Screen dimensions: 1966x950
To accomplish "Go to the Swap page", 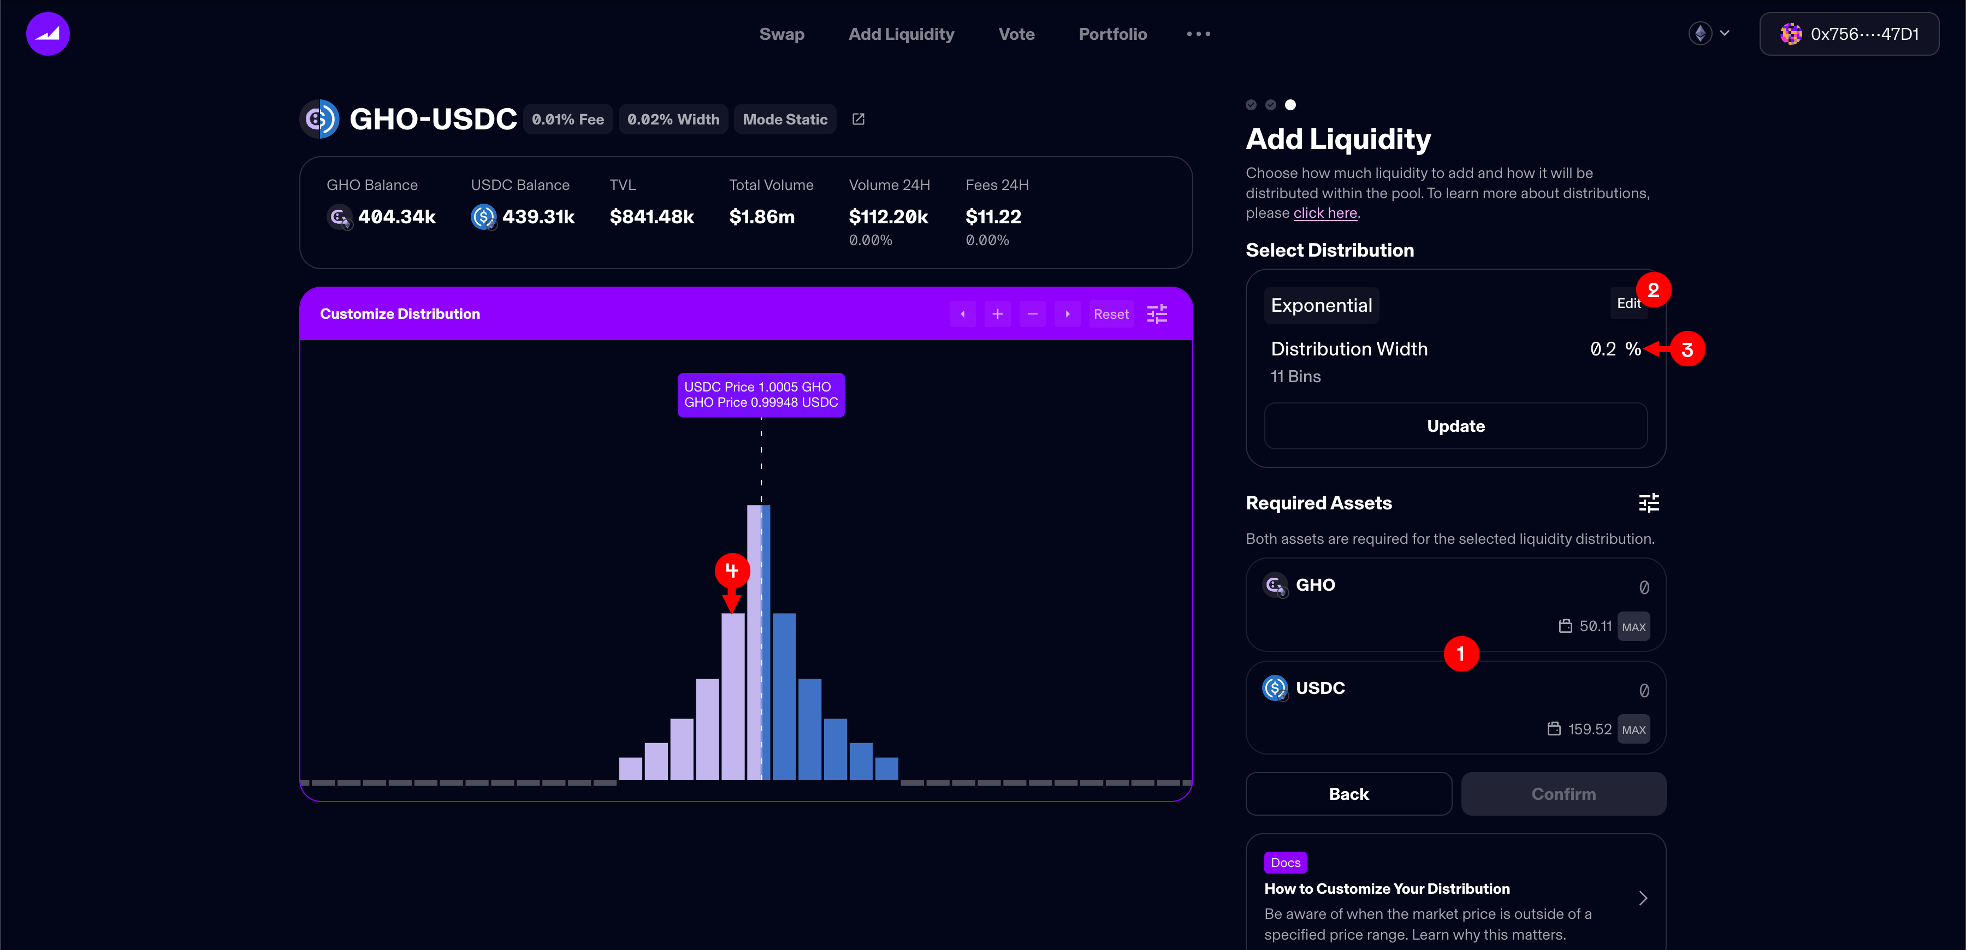I will pyautogui.click(x=781, y=34).
